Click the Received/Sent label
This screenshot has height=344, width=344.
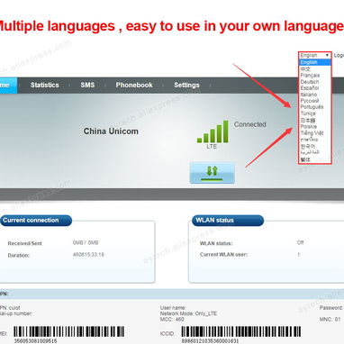coord(24,243)
